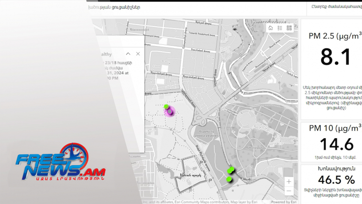
Task: Click the map Home extent icon
Action: [x=271, y=28]
